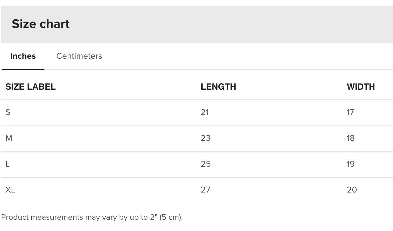Click the SIZE LABEL column header
The width and height of the screenshot is (393, 231).
coord(30,87)
